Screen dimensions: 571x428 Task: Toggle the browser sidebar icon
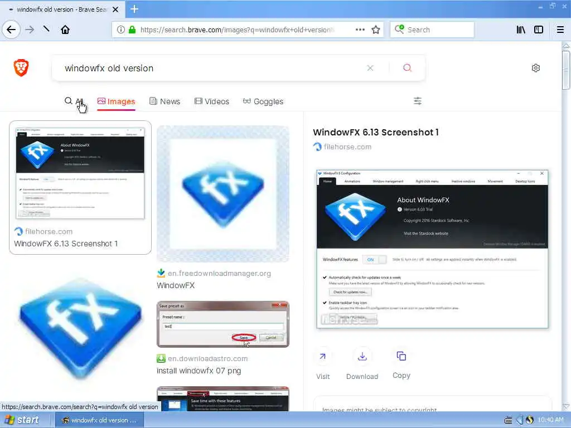click(539, 30)
